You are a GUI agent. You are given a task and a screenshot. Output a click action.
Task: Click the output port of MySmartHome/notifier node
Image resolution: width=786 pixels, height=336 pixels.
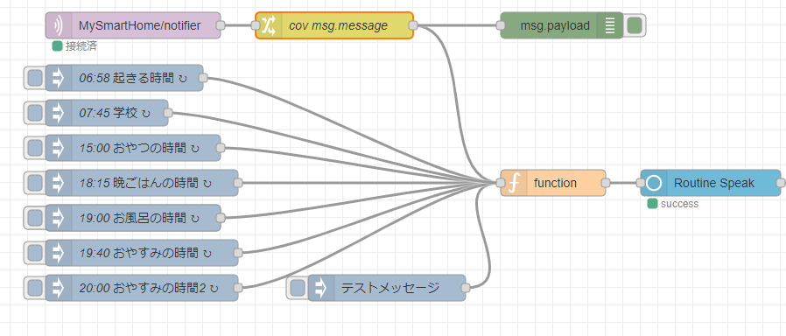[220, 25]
